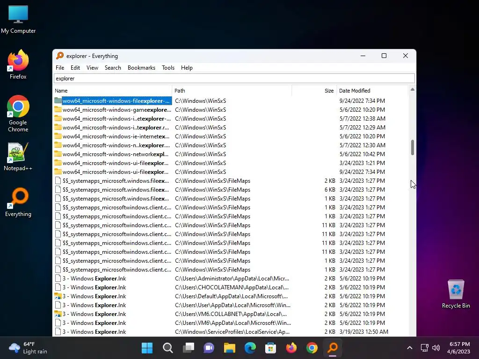Select Explorer.lnk in ServiceProfiles\LocalService path
This screenshot has height=359, width=479.
tap(230, 331)
